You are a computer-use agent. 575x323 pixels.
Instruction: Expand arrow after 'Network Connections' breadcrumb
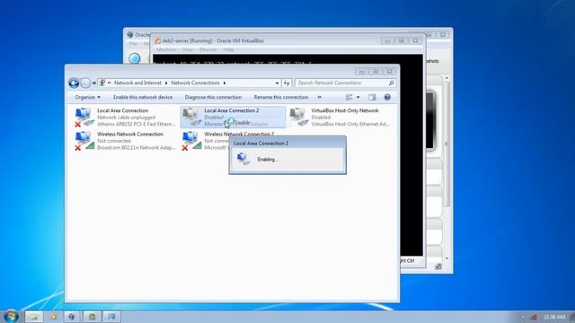225,83
